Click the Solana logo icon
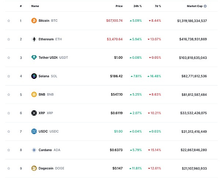This screenshot has width=220, height=181. click(34, 76)
